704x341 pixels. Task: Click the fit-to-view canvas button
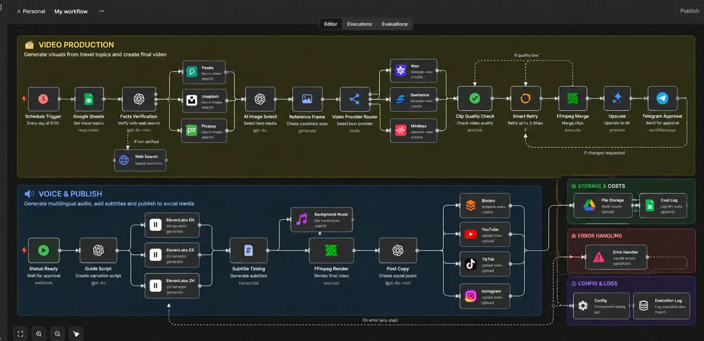pos(21,333)
